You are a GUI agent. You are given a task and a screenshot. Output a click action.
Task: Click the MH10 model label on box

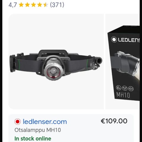[x=123, y=95]
